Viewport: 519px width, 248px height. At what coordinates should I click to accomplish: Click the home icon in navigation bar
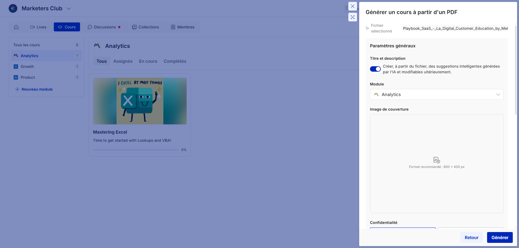[16, 27]
